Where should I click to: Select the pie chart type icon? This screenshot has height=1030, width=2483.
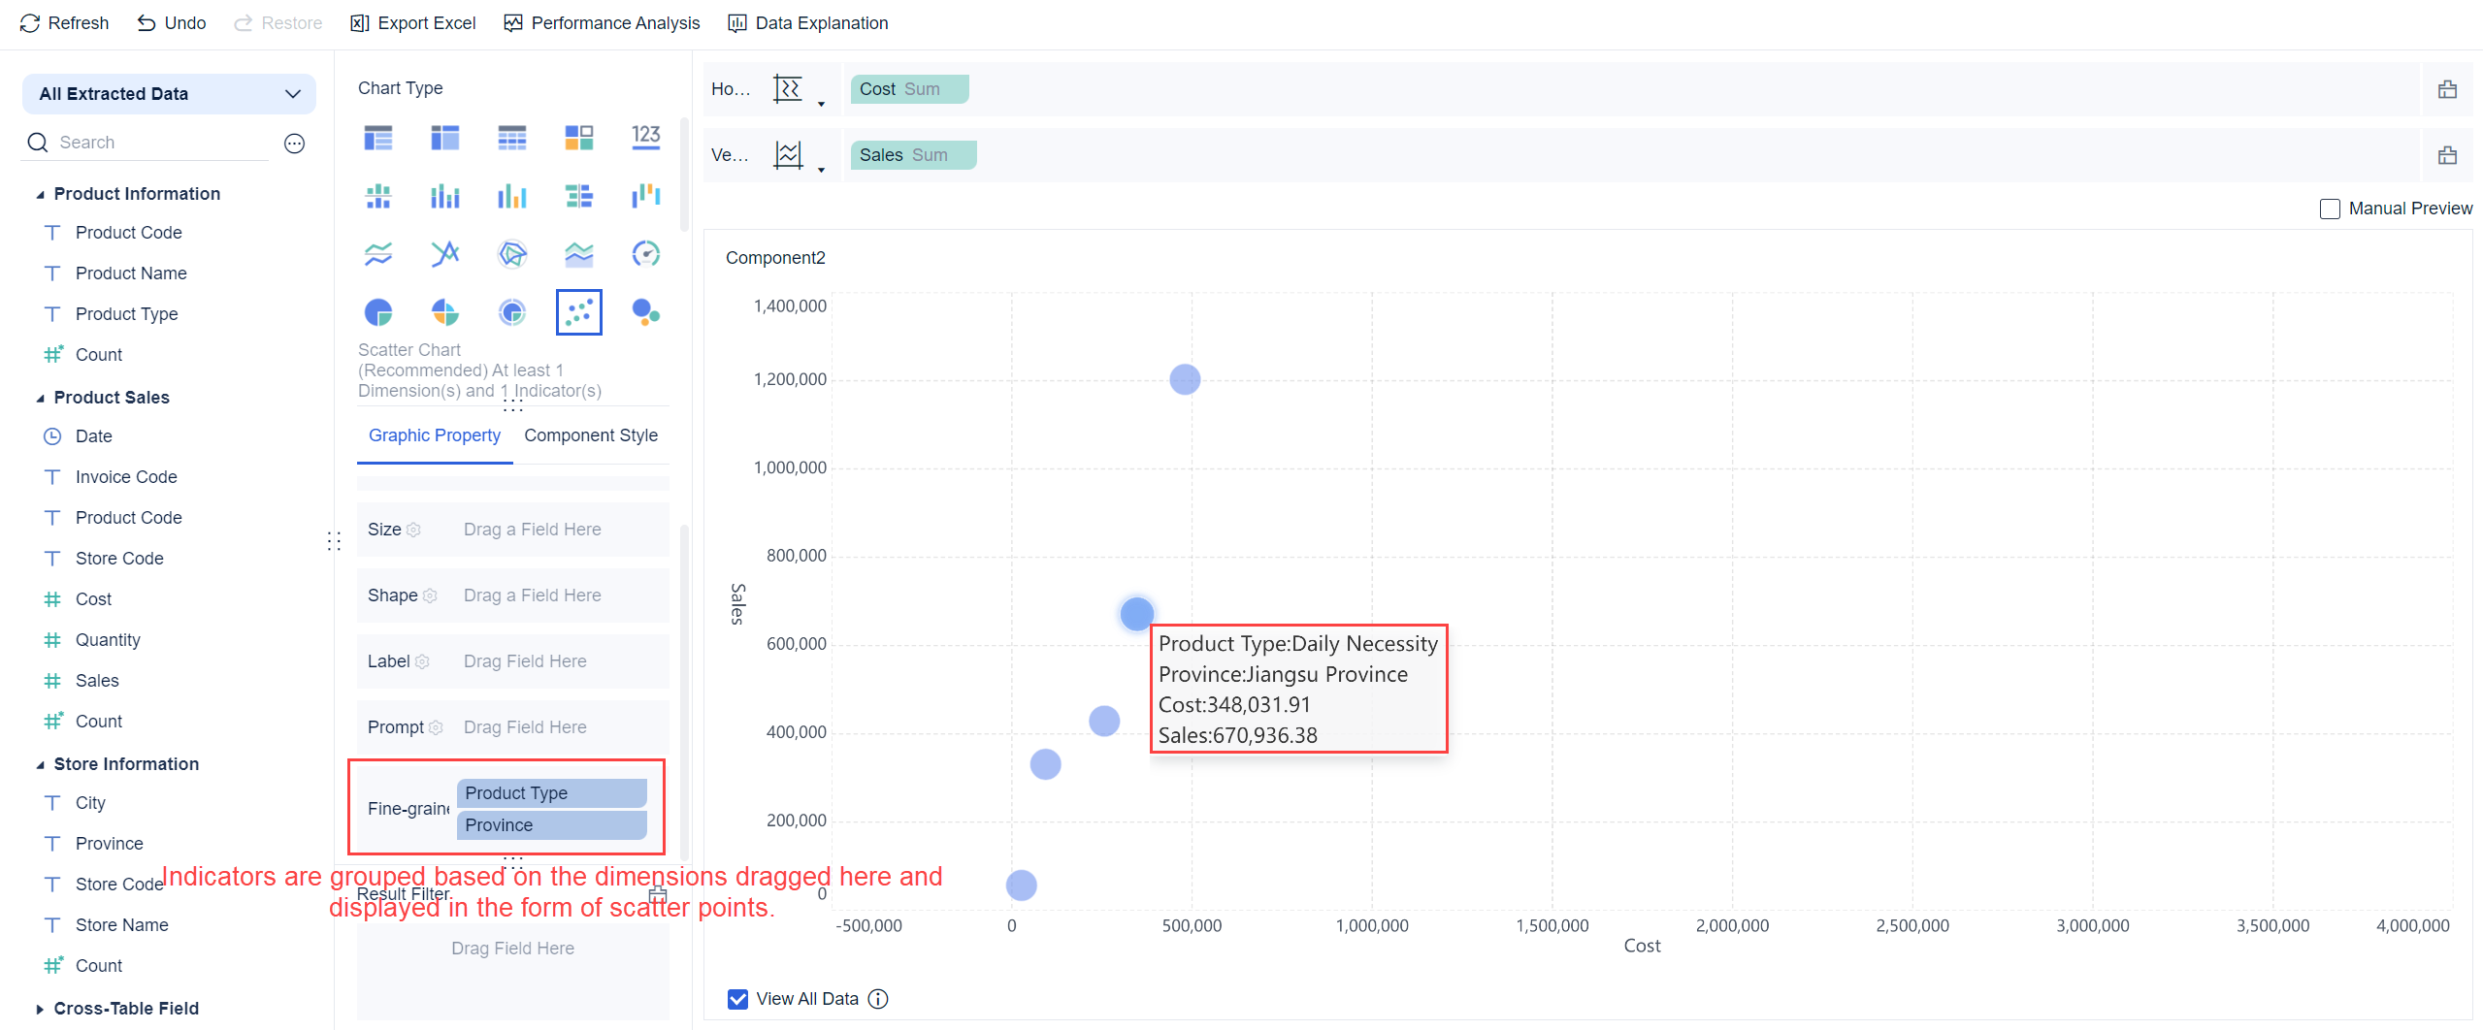[x=378, y=312]
